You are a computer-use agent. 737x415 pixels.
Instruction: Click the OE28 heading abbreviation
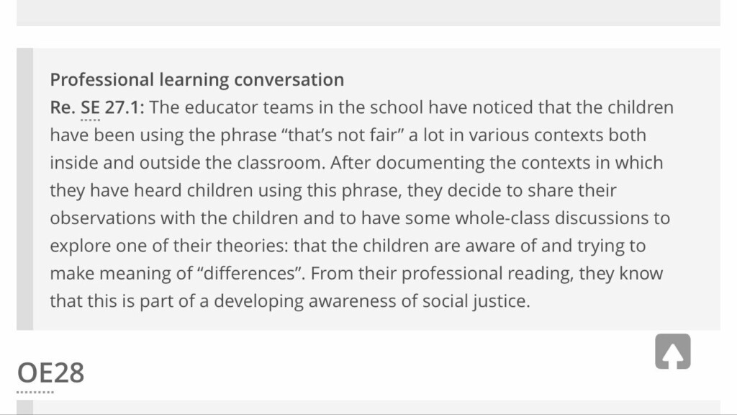50,373
